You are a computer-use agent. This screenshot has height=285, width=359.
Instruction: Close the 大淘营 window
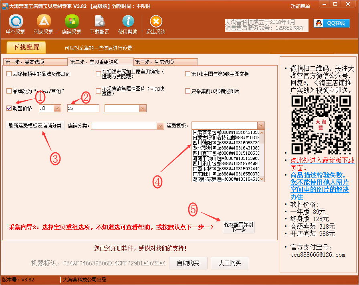(x=348, y=4)
